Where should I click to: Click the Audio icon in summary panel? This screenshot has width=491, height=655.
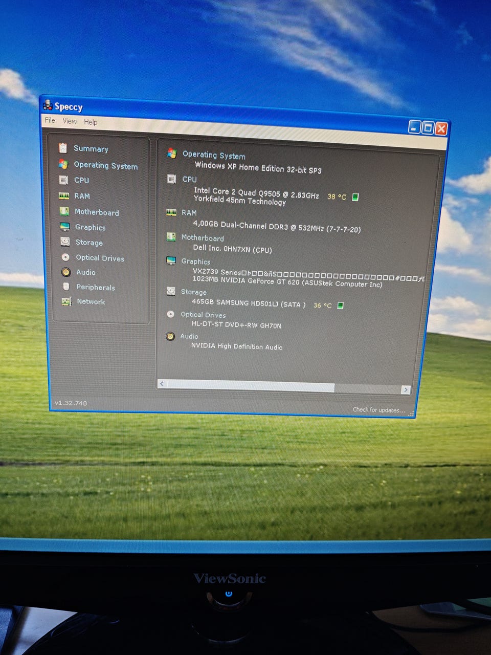point(170,336)
